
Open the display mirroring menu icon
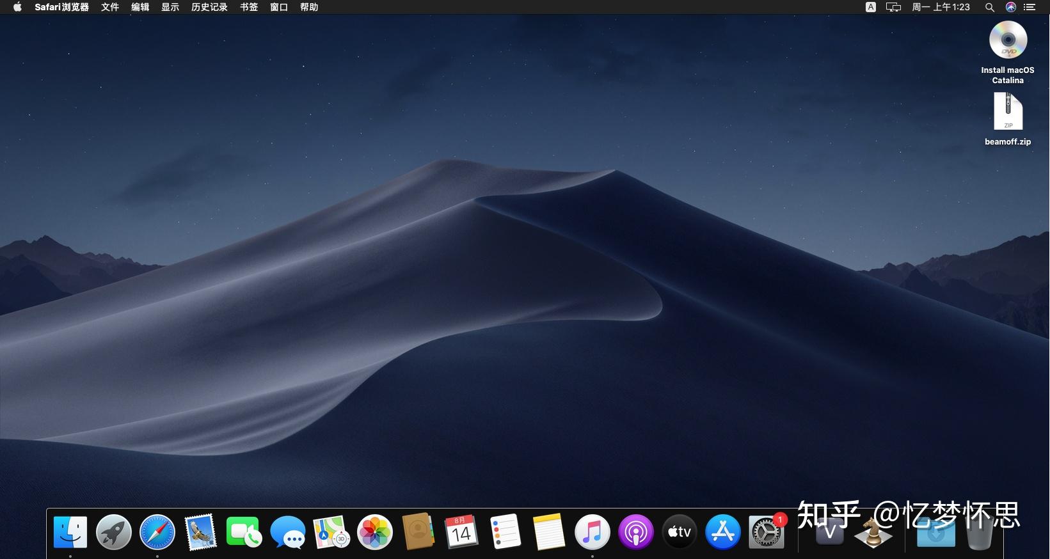point(893,7)
